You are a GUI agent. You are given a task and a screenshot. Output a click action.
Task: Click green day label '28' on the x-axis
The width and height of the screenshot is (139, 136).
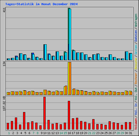click(x=118, y=133)
